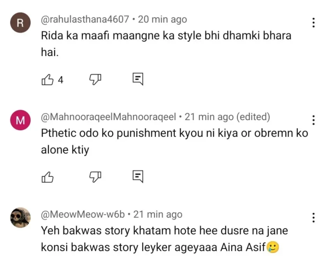Open options menu for rahulasthana4607's comment
334x265 pixels.
pyautogui.click(x=313, y=23)
